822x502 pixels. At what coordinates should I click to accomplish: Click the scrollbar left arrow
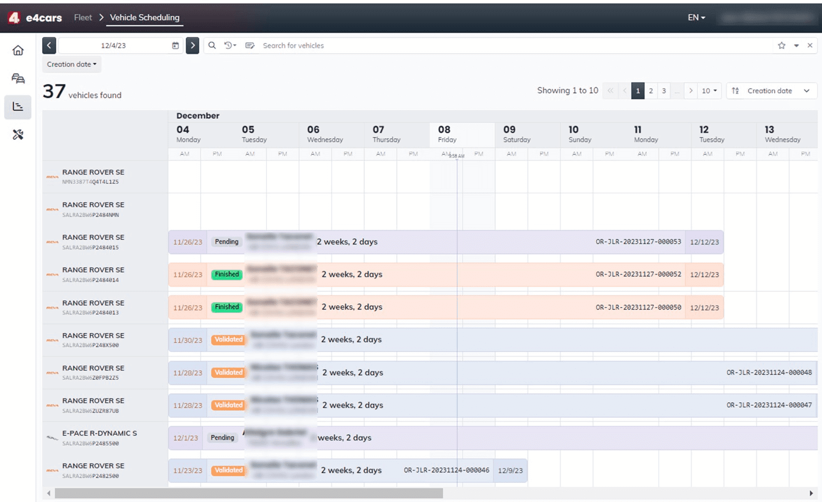(48, 493)
